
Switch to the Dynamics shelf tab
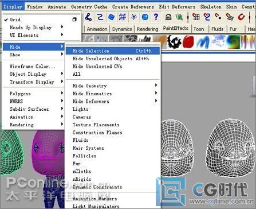(x=122, y=29)
